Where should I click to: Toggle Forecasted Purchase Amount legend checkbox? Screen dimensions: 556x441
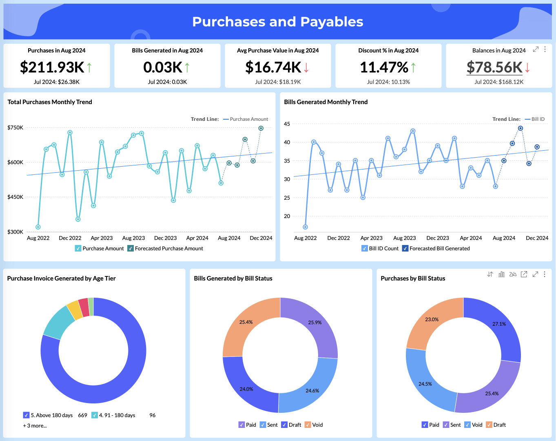pos(131,248)
